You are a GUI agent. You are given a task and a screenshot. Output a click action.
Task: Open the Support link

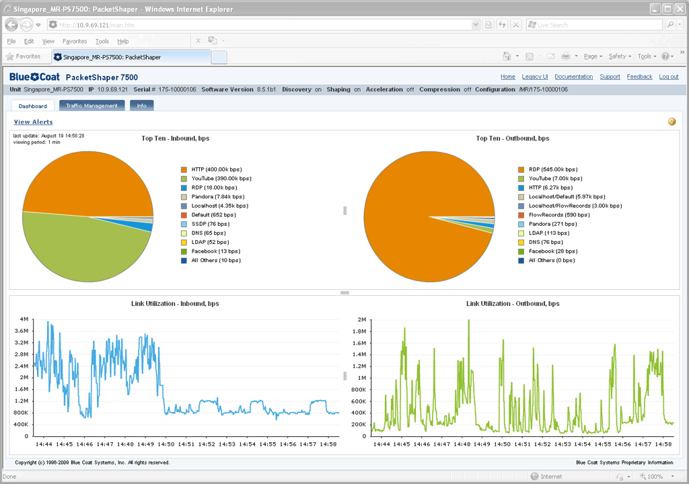pos(610,77)
